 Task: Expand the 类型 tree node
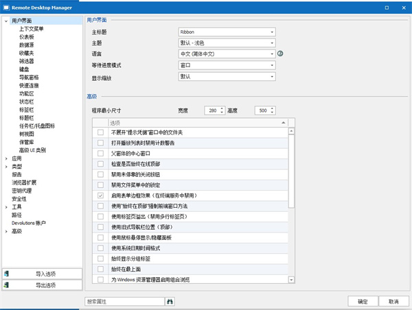click(x=6, y=167)
